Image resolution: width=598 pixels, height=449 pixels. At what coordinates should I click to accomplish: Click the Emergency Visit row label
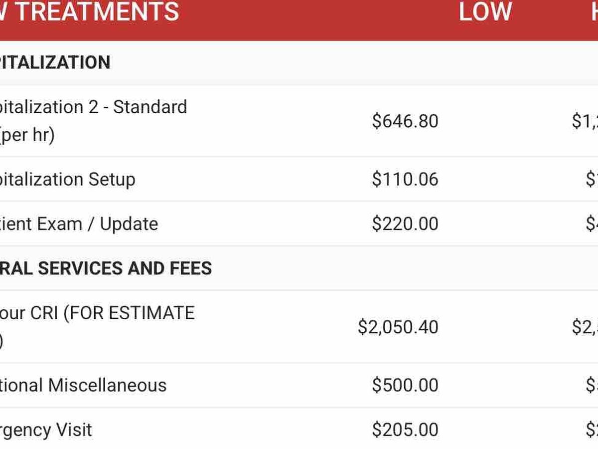coord(46,430)
